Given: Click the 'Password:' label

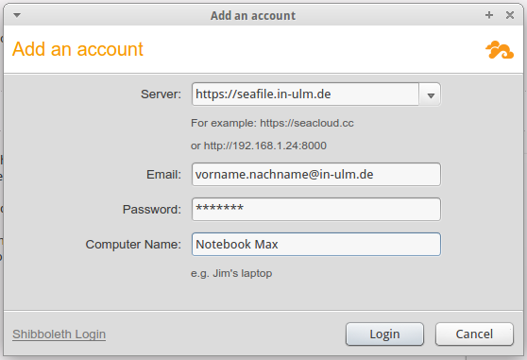Looking at the screenshot, I should pos(152,210).
